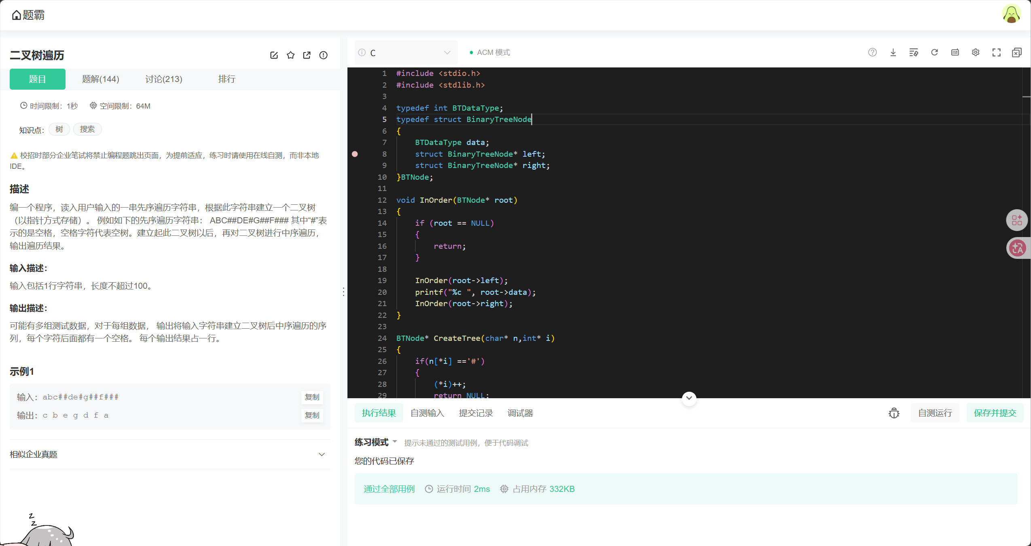1031x546 pixels.
Task: Collapse the results panel with the chevron circle
Action: (x=689, y=398)
